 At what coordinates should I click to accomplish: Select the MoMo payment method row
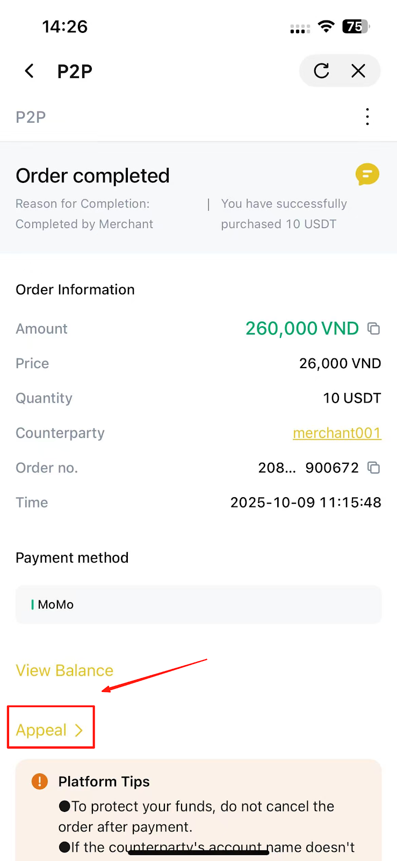(198, 605)
